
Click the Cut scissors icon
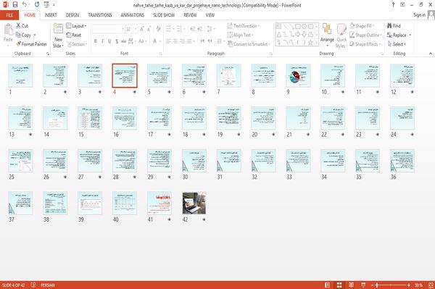pos(18,26)
